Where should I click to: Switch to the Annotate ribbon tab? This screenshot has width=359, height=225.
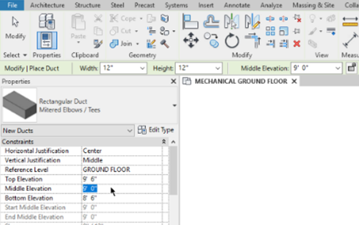pyautogui.click(x=237, y=5)
